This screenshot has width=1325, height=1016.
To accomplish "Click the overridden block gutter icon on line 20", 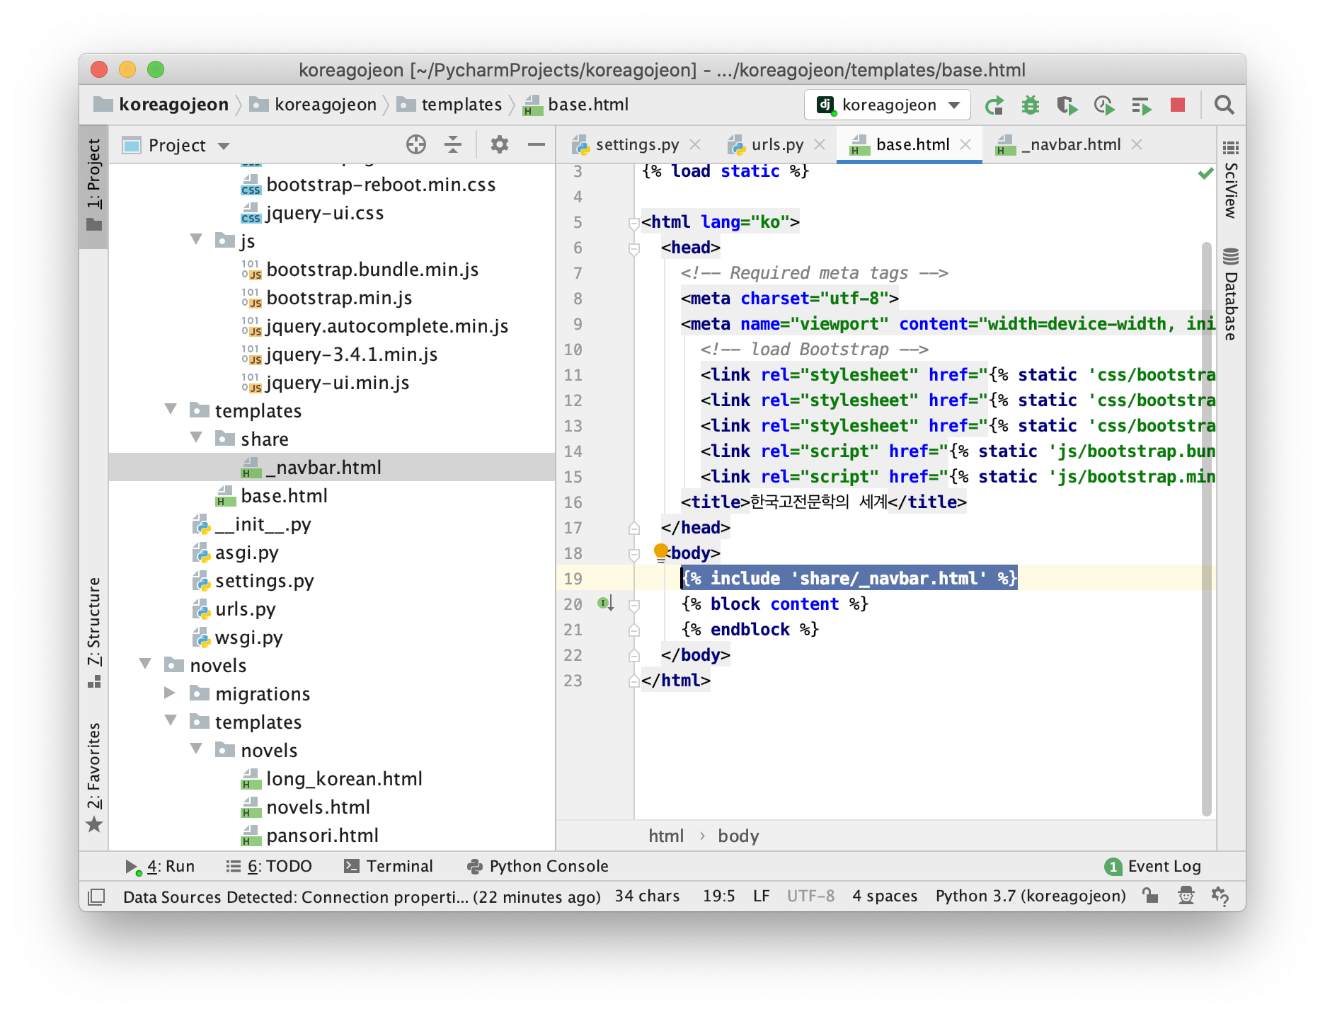I will coord(605,604).
